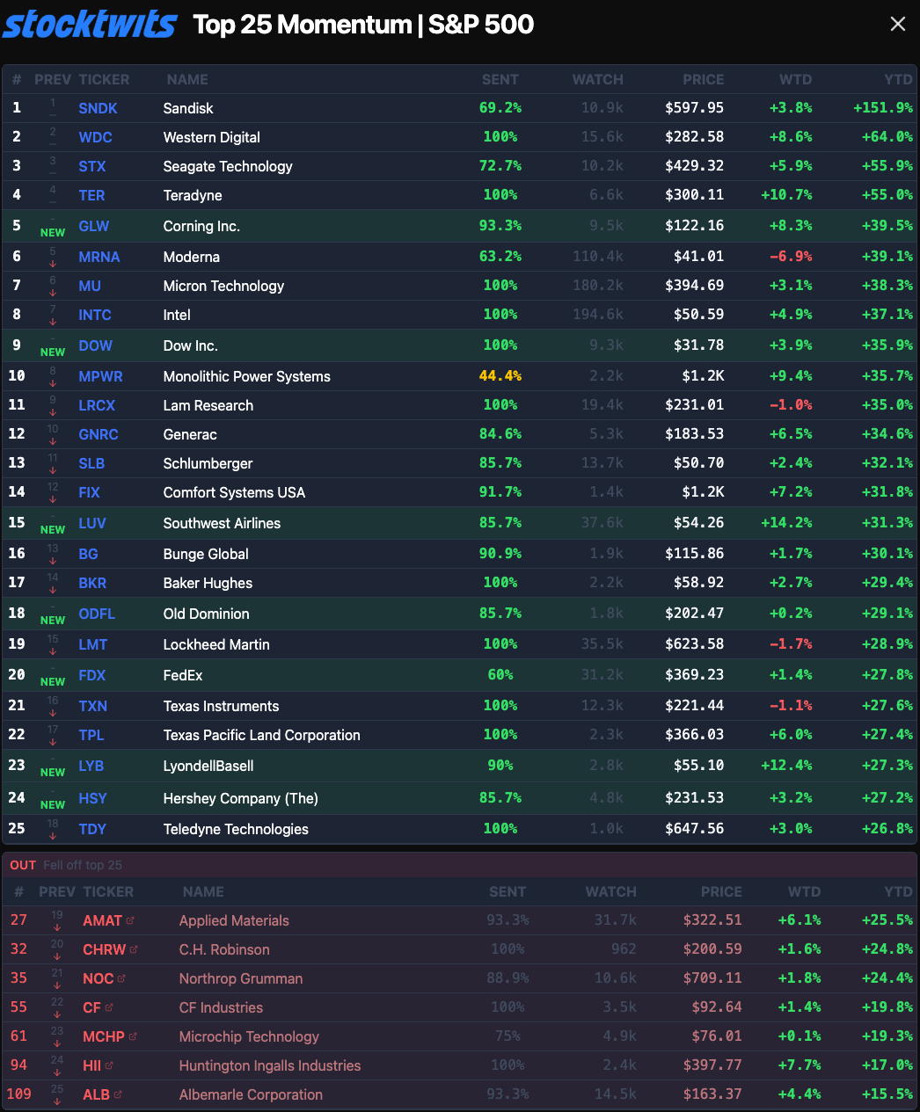Close the Top 25 Momentum panel

point(897,24)
